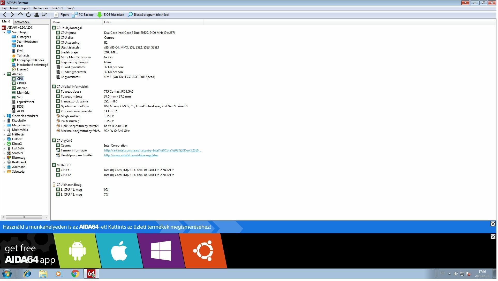The width and height of the screenshot is (498, 281).
Task: Select CPUID in the tree
Action: coord(21,83)
